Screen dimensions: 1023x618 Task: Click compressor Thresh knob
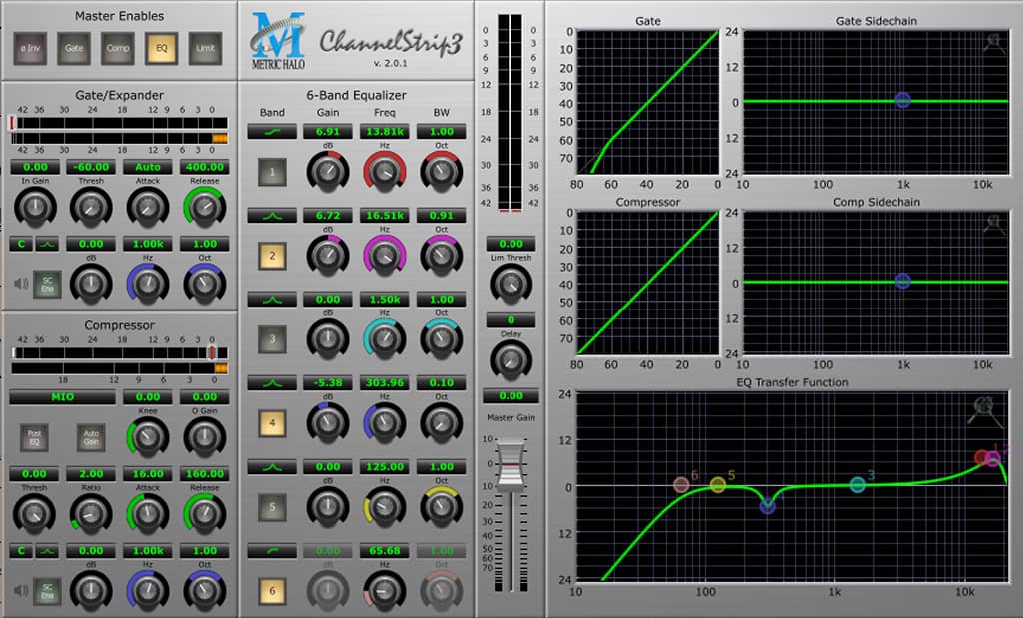[x=34, y=514]
